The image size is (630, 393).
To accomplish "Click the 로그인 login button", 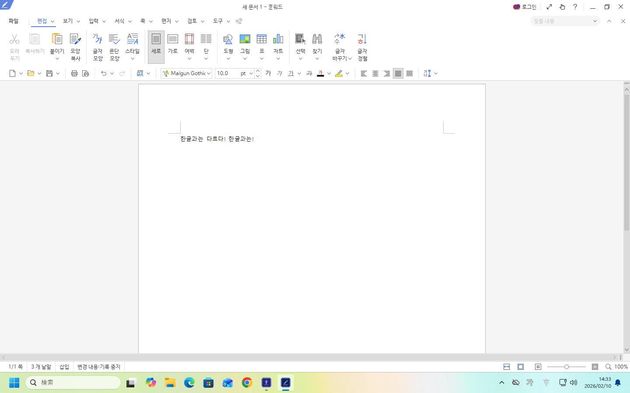I will click(525, 7).
